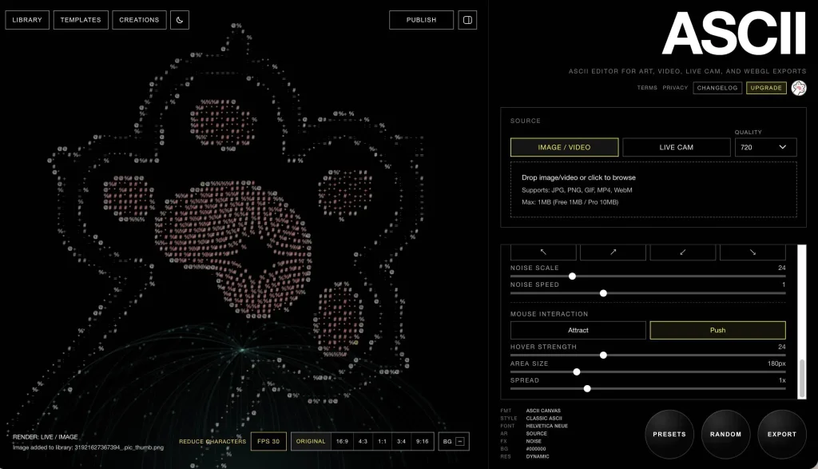Viewport: 818px width, 469px height.
Task: Click the BG minus box icon
Action: point(460,441)
